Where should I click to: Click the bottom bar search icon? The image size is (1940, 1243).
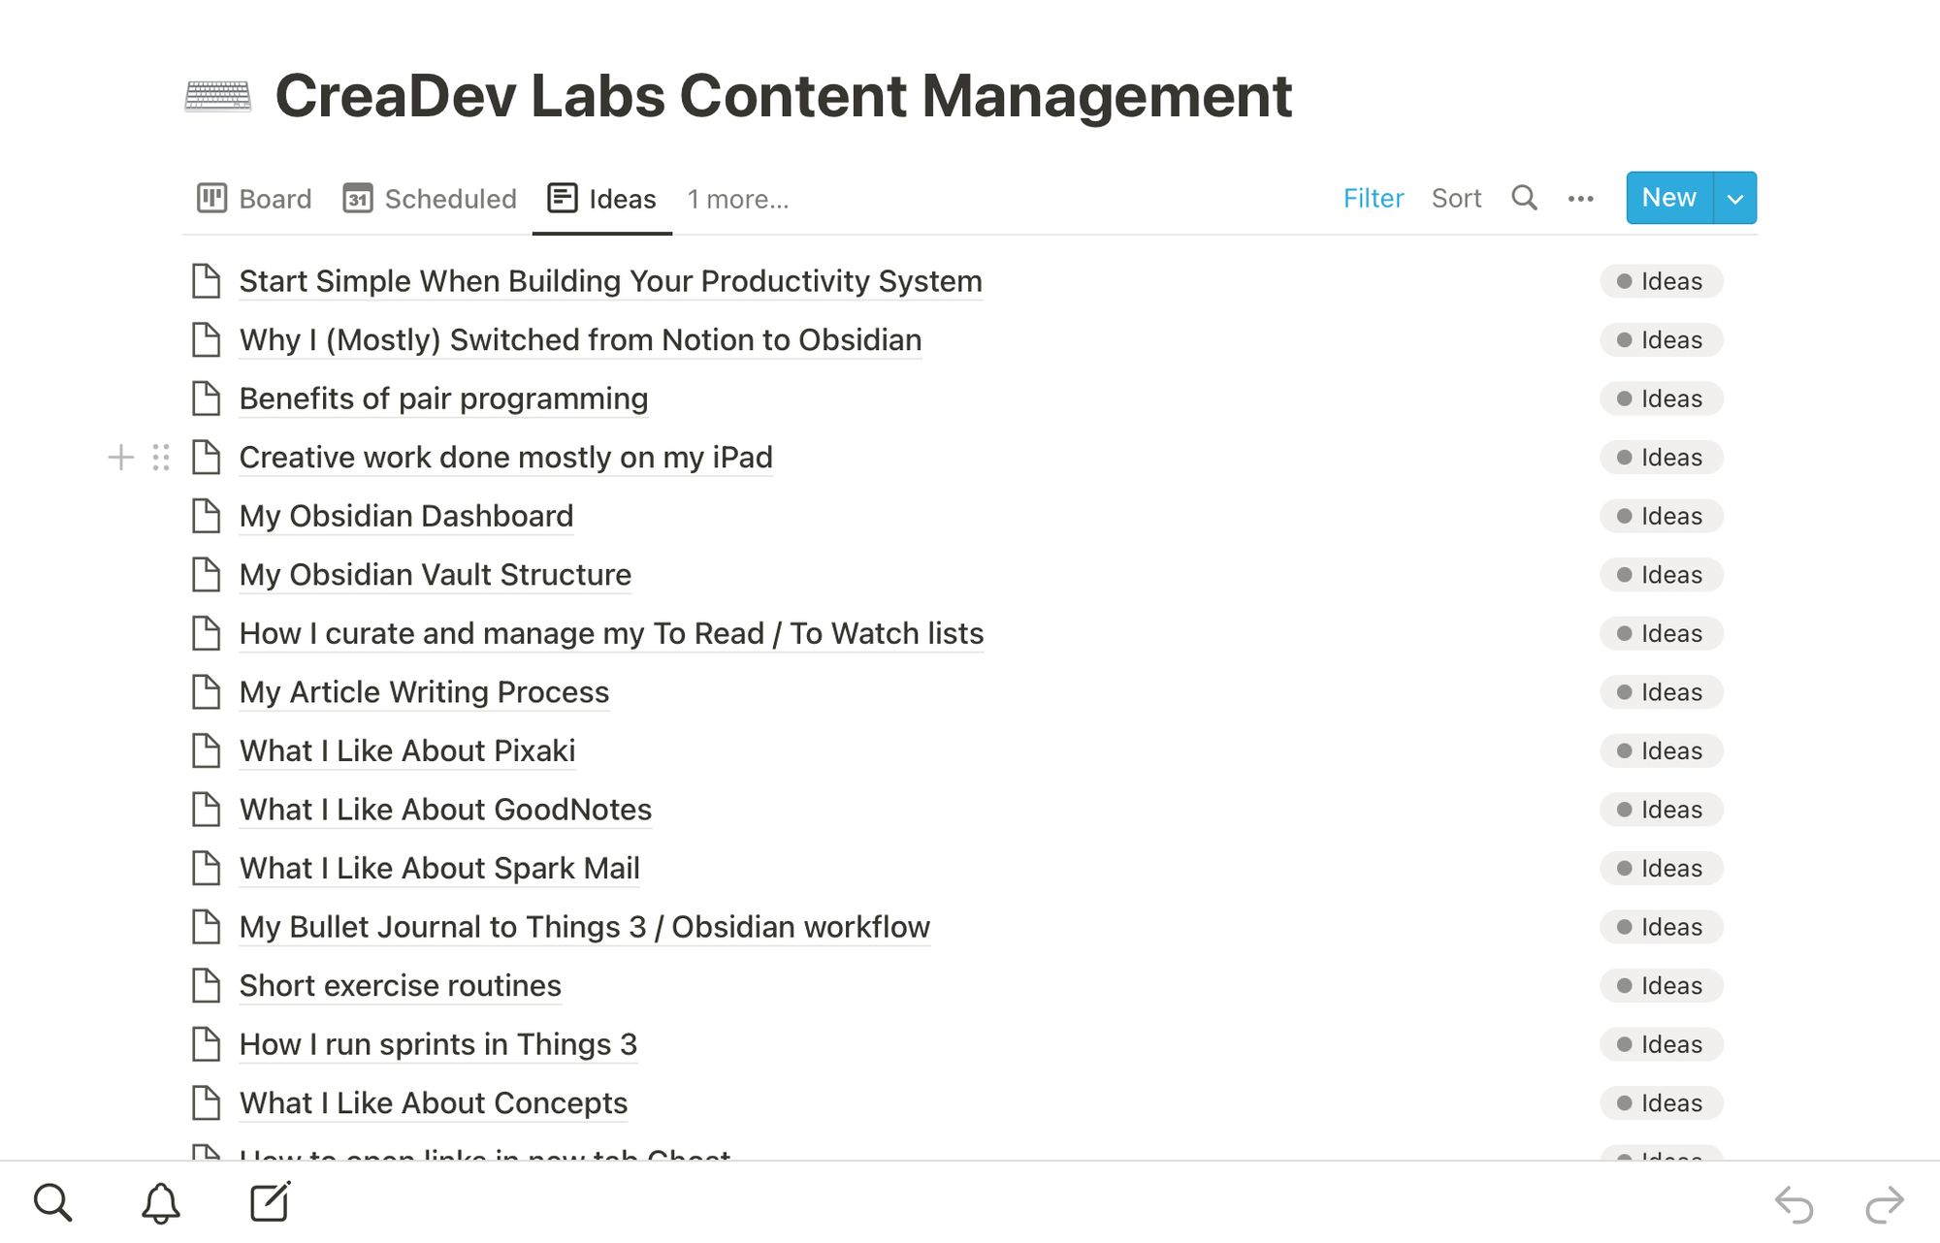tap(52, 1202)
